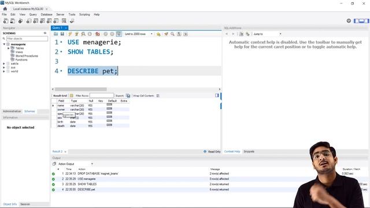
Task: Switch to Snippets tab in SQL Additions
Action: tap(249, 151)
